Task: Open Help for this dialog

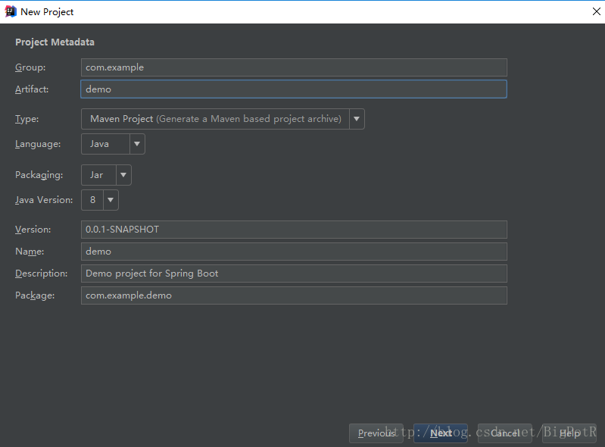Action: (x=569, y=433)
